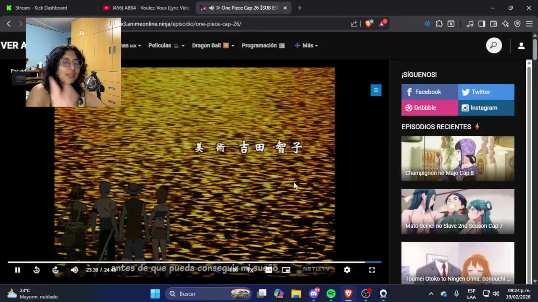Click the blue audio waves extension icon

click(427, 24)
